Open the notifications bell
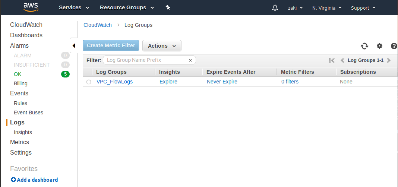The image size is (398, 187). point(275,8)
